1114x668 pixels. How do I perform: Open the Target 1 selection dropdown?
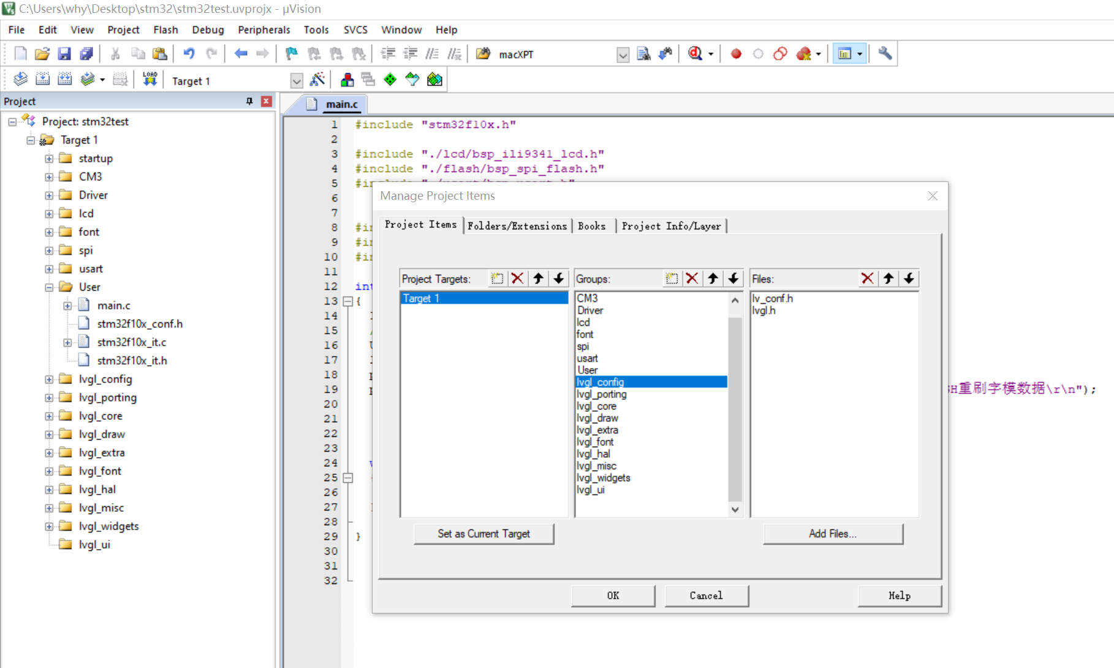tap(297, 81)
